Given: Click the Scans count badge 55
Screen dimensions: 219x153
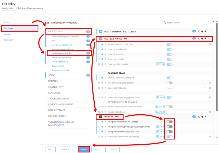Looking at the screenshot, I should (88, 75).
